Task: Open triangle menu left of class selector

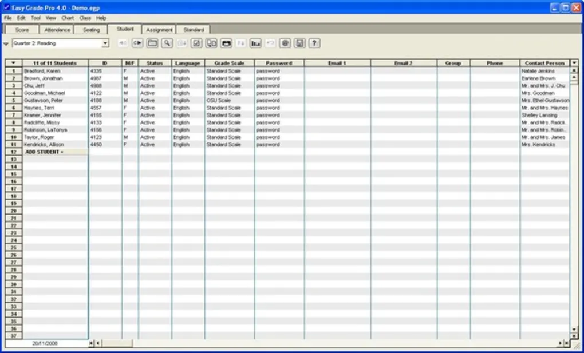Action: pyautogui.click(x=6, y=43)
